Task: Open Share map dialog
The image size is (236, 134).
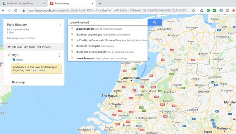Action: pos(29,47)
